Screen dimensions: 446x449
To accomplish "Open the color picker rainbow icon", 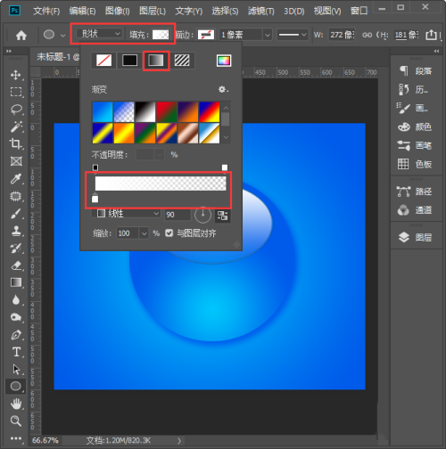I will (224, 61).
